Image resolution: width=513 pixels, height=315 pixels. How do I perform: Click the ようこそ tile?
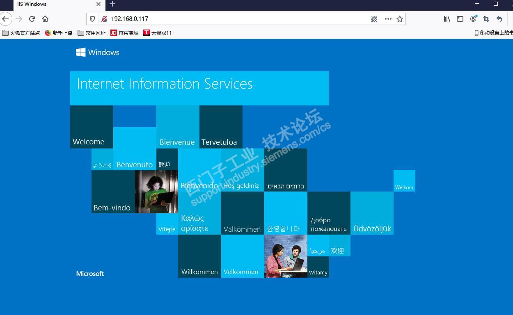click(102, 160)
